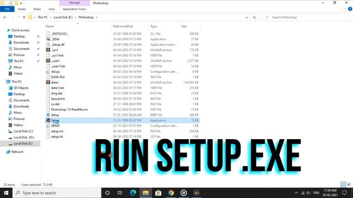Click Local Disk (E:) breadcrumb
Screen dimensions: 353x198
pos(63,17)
